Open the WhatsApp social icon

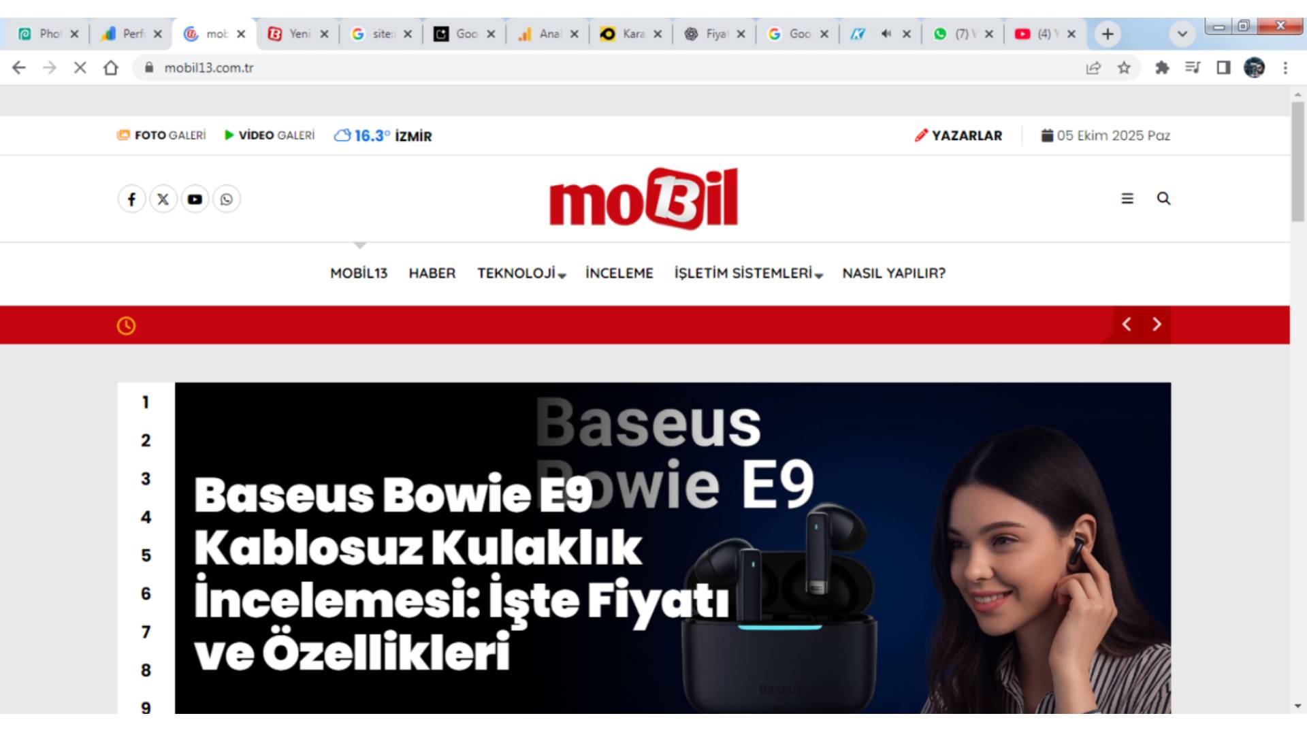tap(227, 199)
